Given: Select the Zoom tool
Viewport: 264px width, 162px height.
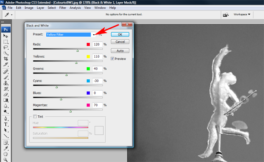Looking at the screenshot, I should [6, 160].
